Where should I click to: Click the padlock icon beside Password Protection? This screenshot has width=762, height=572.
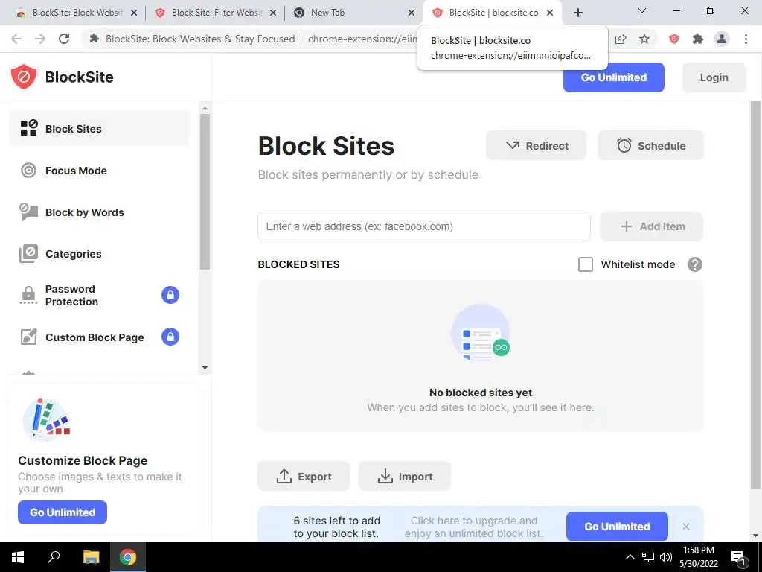(29, 295)
